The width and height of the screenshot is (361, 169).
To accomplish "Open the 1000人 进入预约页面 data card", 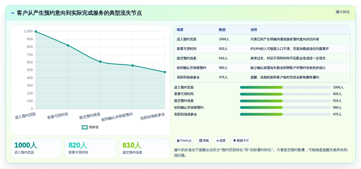I will point(36,148).
